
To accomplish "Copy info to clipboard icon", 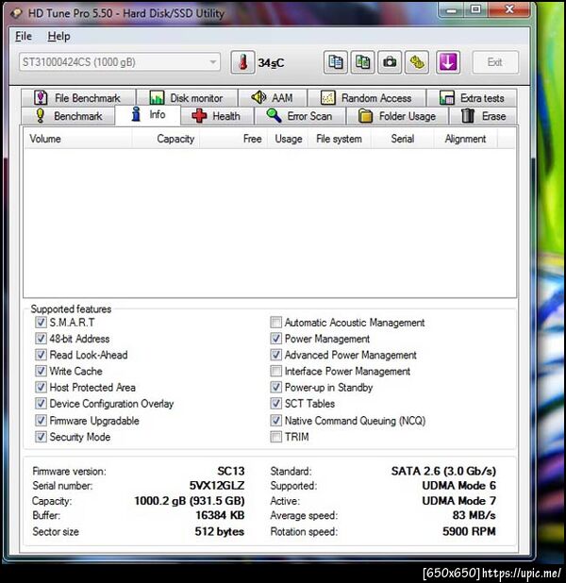I will tap(336, 62).
